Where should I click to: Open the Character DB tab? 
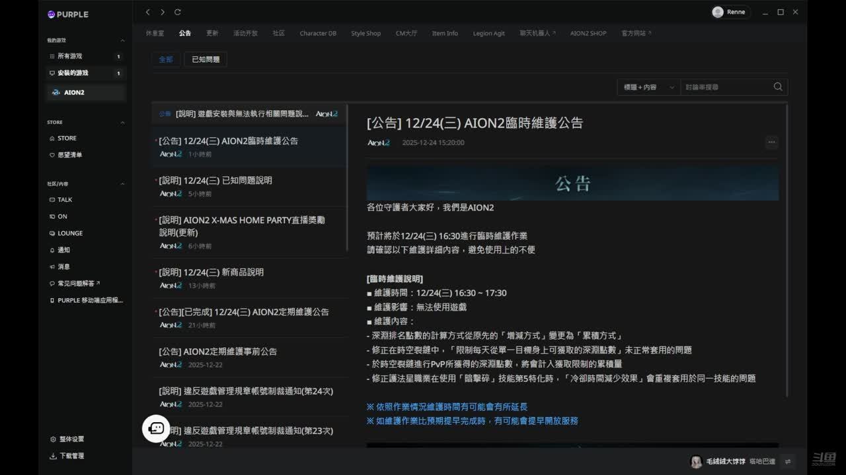pyautogui.click(x=318, y=33)
